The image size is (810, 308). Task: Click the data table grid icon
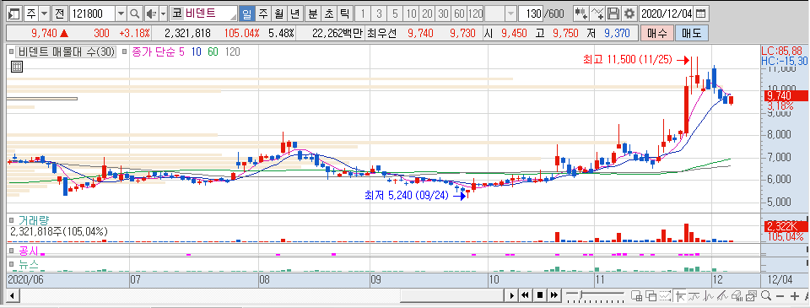point(16,66)
